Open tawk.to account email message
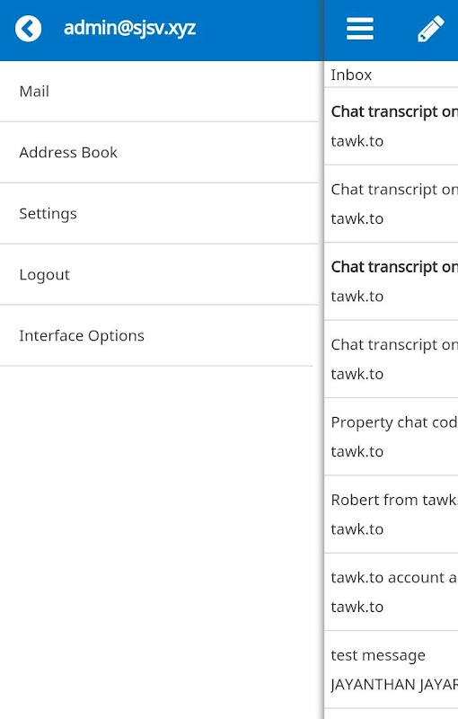 [x=392, y=591]
